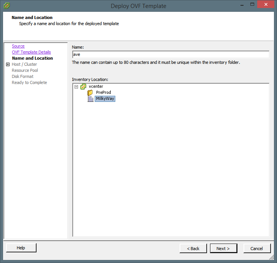Select the Name and Location wizard step
This screenshot has height=263, width=277.
[32, 58]
